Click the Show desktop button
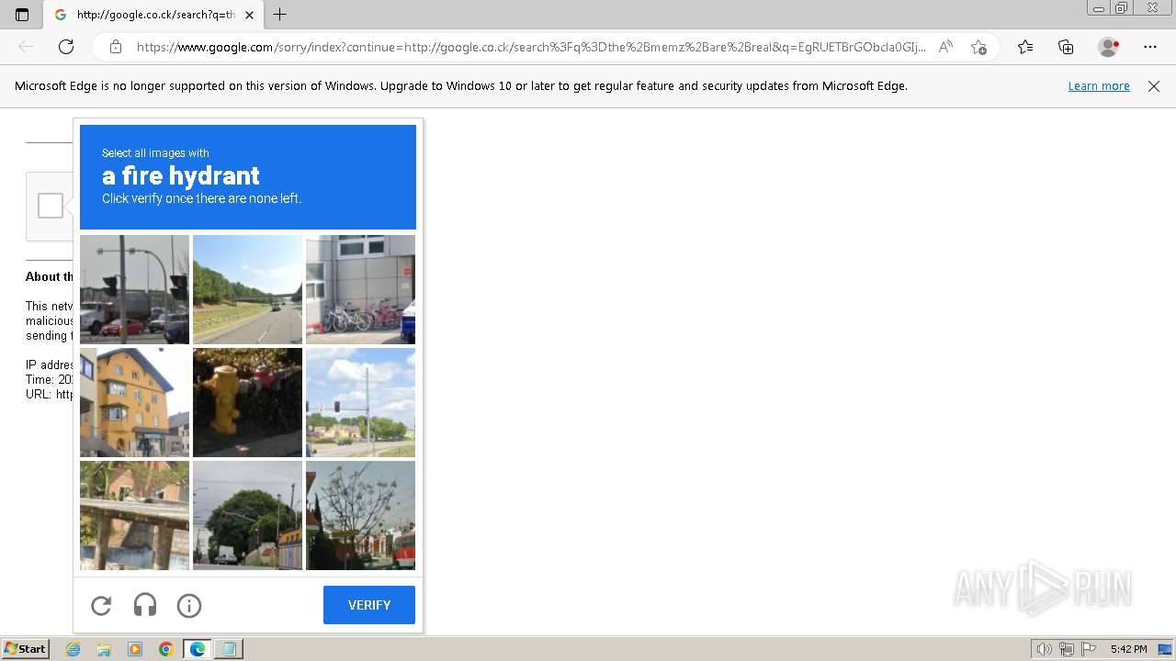Image resolution: width=1176 pixels, height=661 pixels. pyautogui.click(x=1166, y=649)
